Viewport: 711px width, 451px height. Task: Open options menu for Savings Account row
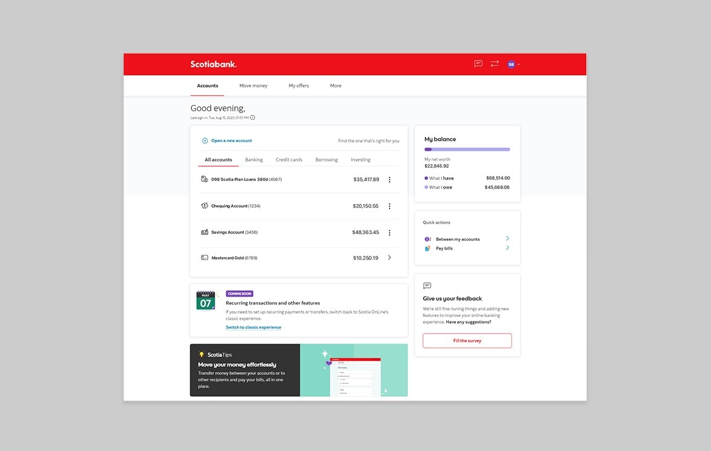(390, 232)
